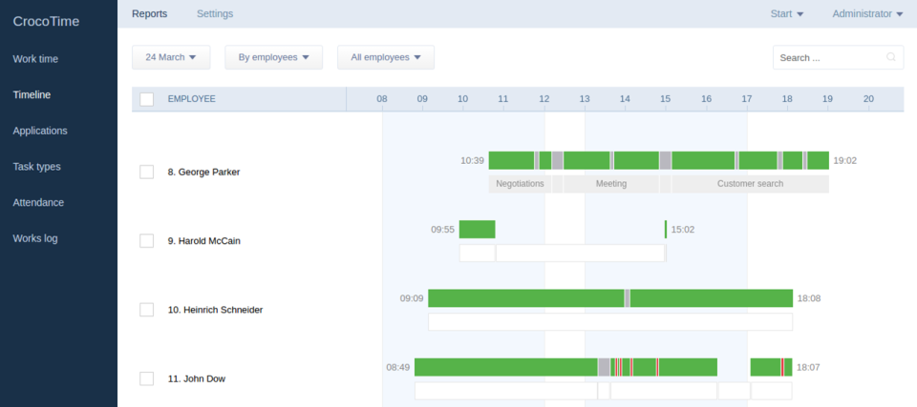
Task: Open Attendance in the sidebar
Action: point(38,203)
